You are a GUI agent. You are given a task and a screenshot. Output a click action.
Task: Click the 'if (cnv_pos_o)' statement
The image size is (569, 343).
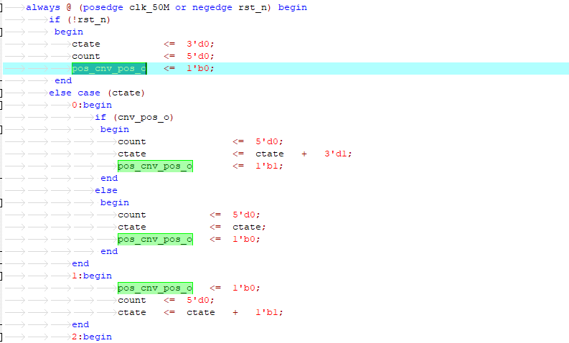134,117
